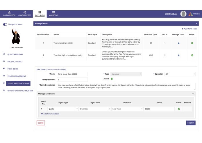
Task: Click Add New Condition link
Action: point(50,114)
